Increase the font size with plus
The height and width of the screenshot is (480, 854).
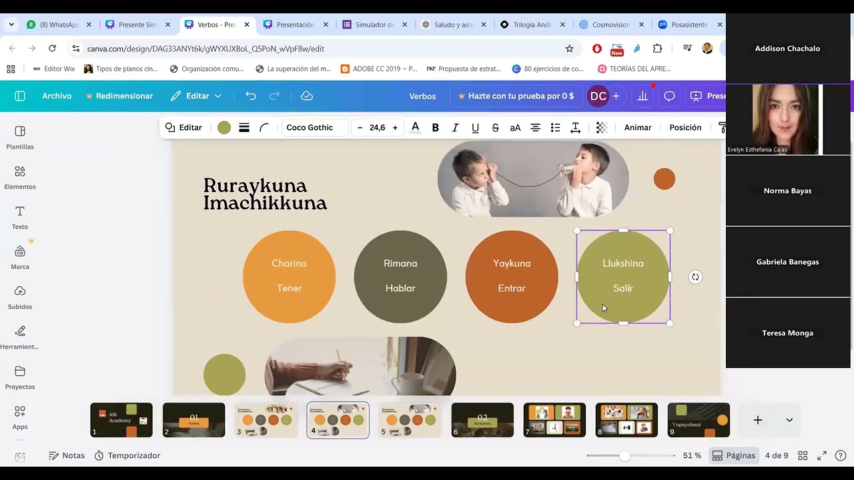pyautogui.click(x=395, y=127)
